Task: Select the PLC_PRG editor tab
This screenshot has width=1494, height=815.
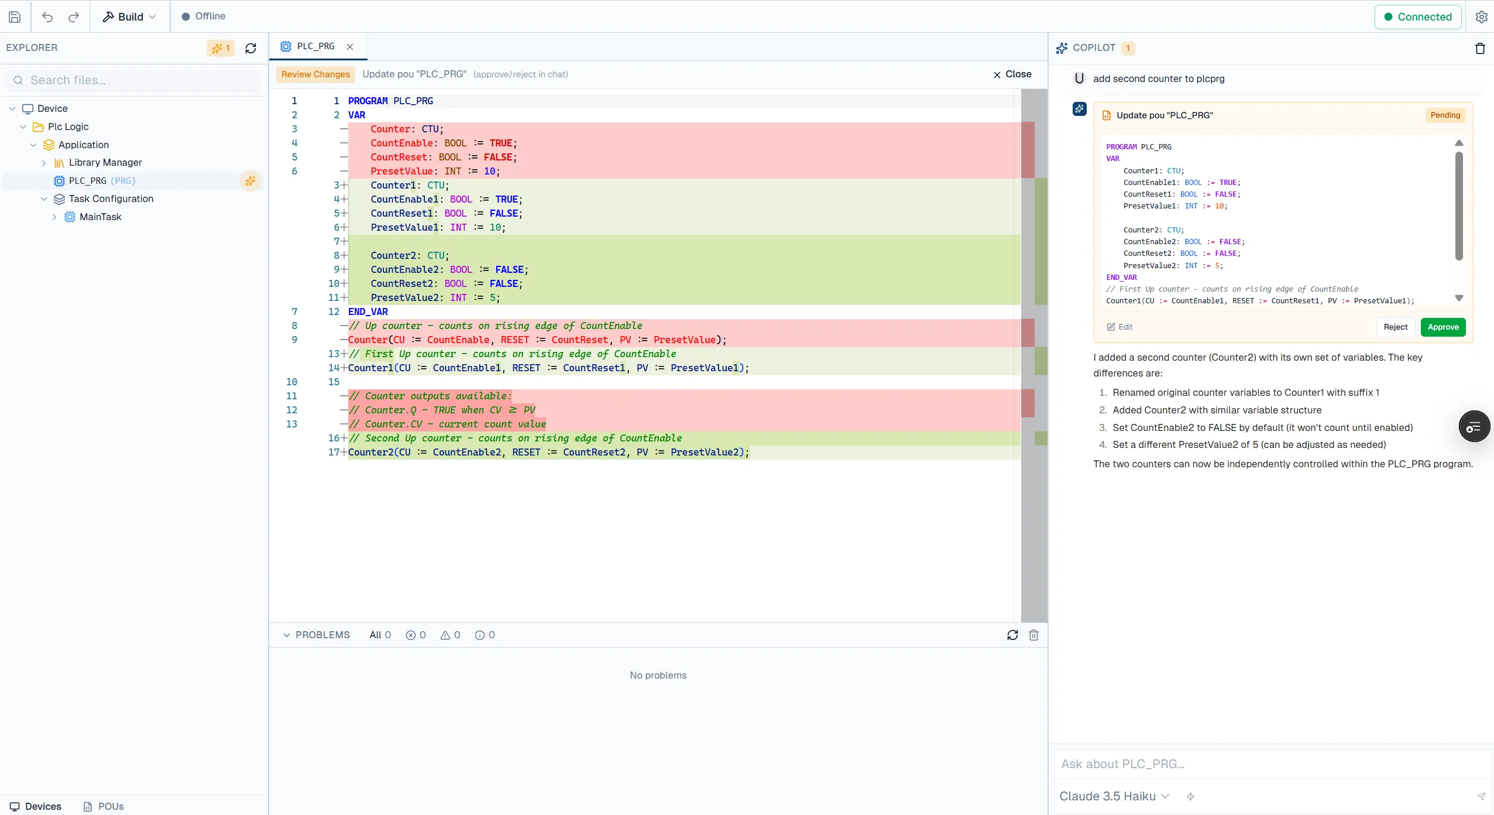Action: [315, 46]
